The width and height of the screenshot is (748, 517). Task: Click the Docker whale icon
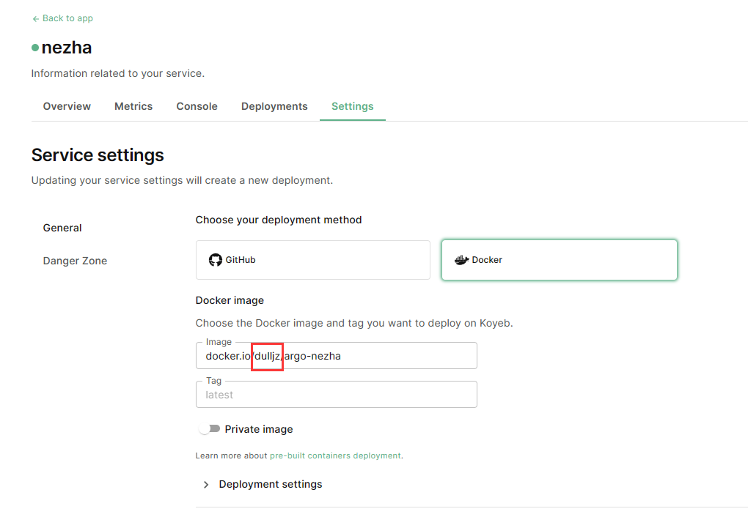point(461,260)
